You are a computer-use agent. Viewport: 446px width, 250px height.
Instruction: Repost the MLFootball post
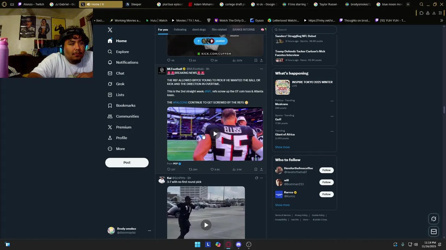click(193, 169)
